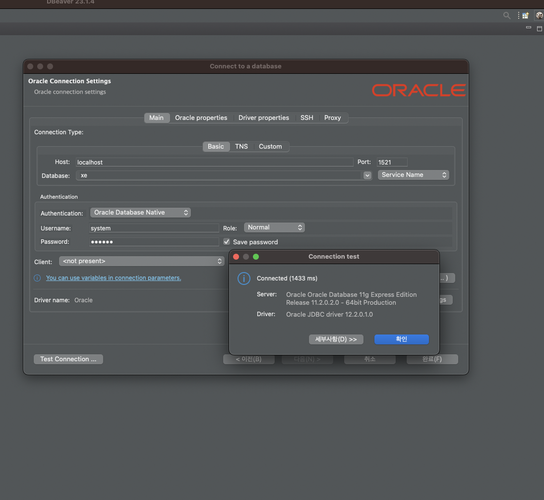Click the green zoom button of Connection test
The width and height of the screenshot is (544, 500).
pyautogui.click(x=256, y=257)
